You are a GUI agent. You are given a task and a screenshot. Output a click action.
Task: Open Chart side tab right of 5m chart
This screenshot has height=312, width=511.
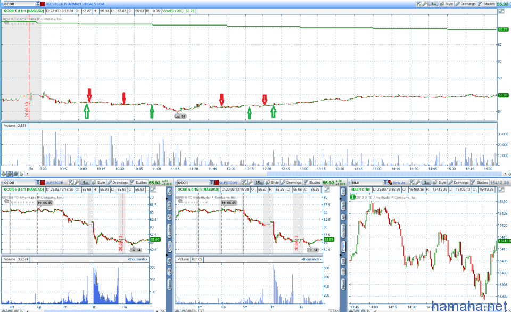click(x=170, y=247)
